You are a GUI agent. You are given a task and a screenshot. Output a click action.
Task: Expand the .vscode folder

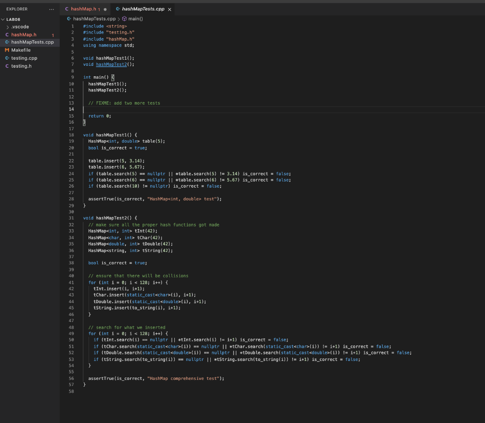[x=20, y=27]
